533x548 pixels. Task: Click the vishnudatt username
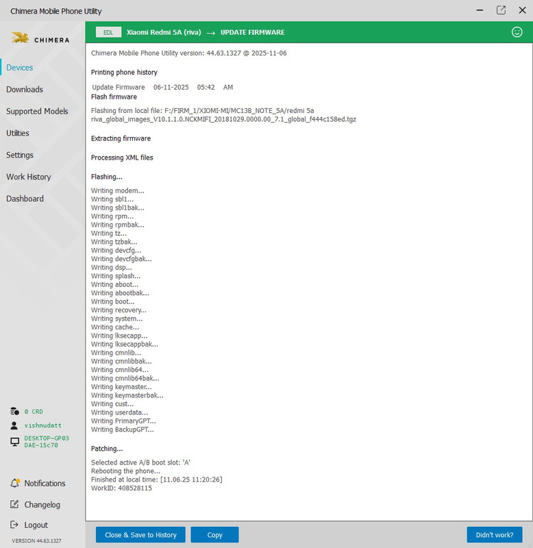(42, 425)
